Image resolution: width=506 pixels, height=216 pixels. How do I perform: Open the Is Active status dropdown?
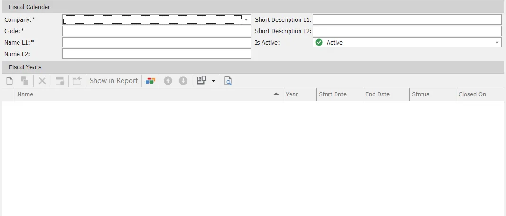497,43
